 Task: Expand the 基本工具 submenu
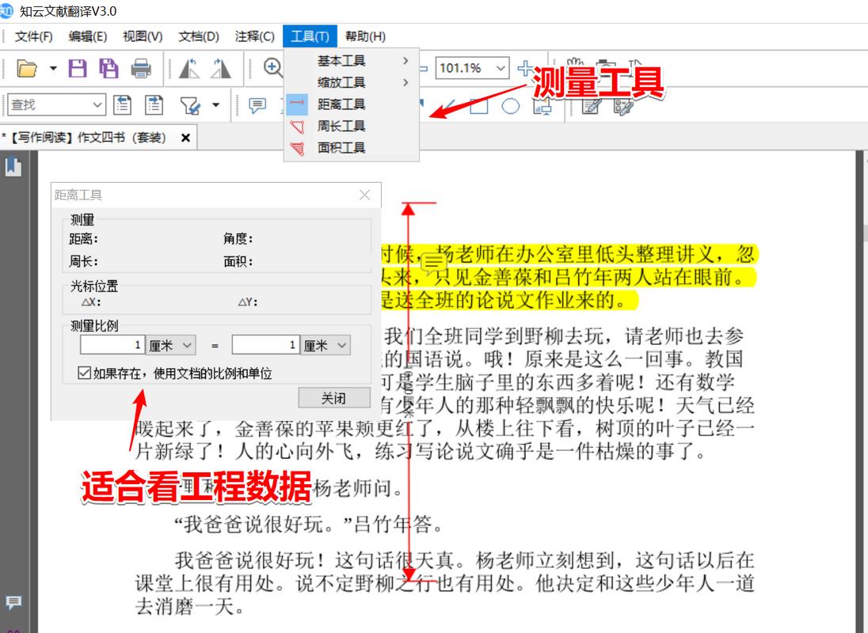tap(342, 60)
